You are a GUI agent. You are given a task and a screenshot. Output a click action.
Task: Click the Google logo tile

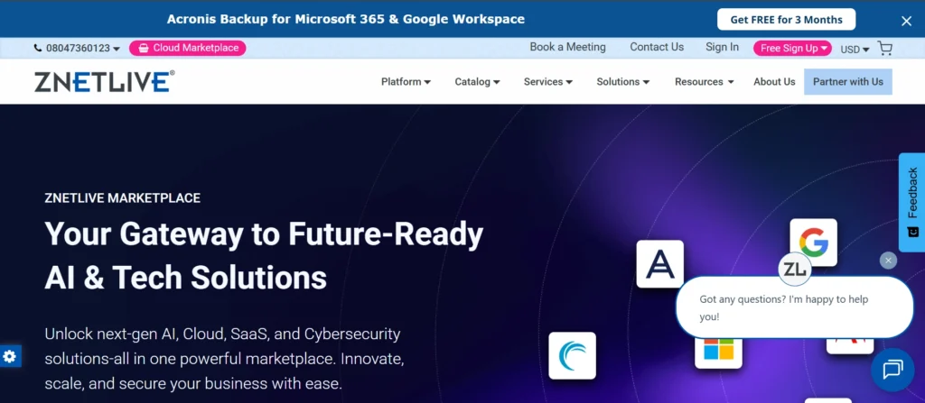click(x=813, y=242)
